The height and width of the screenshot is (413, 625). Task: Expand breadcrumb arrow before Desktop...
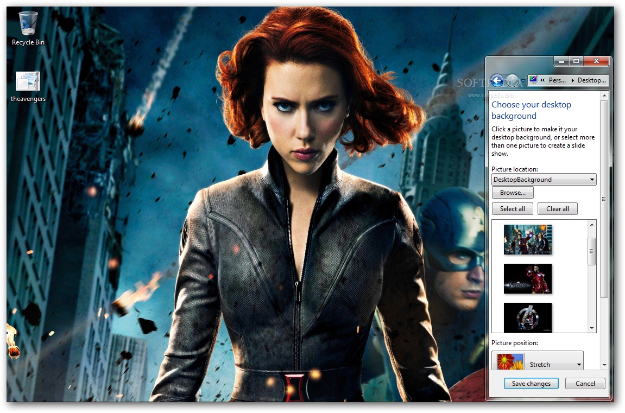572,80
